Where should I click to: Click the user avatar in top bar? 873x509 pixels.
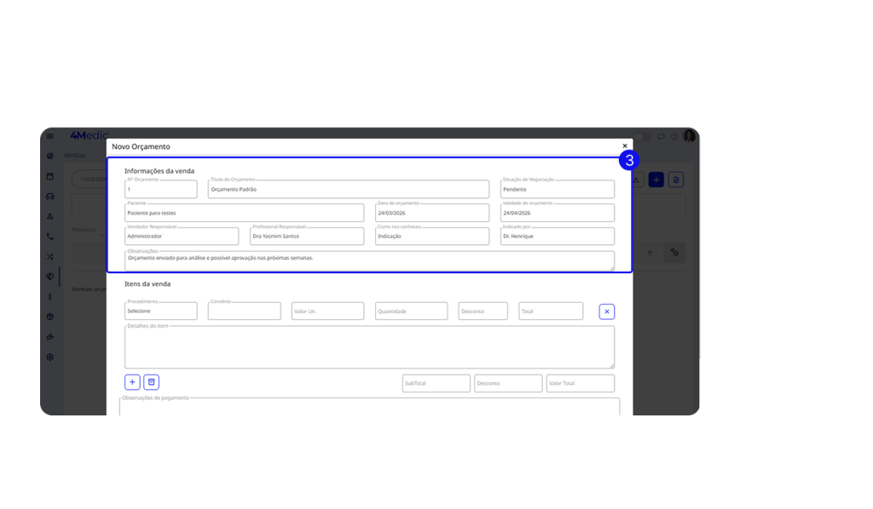[x=689, y=136]
